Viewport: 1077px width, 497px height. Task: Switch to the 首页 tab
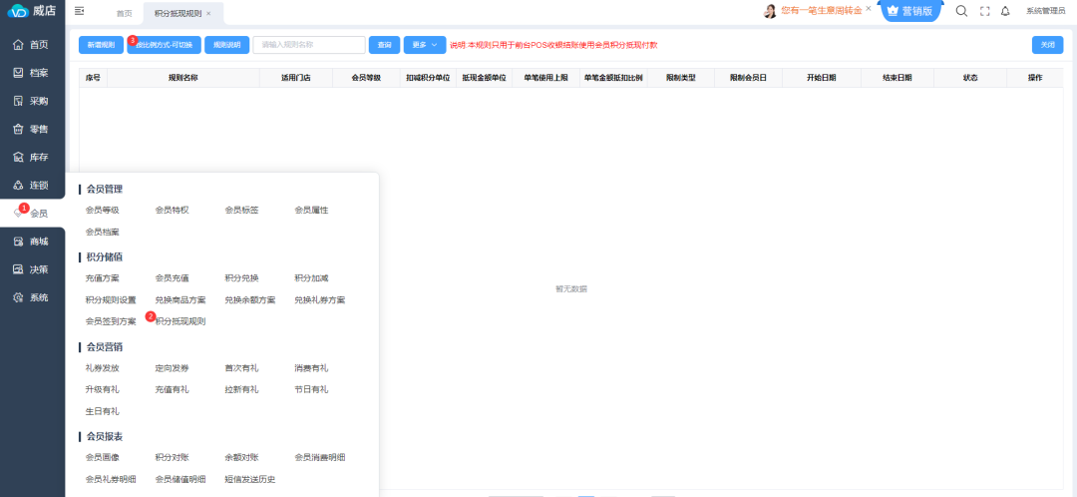click(x=124, y=13)
